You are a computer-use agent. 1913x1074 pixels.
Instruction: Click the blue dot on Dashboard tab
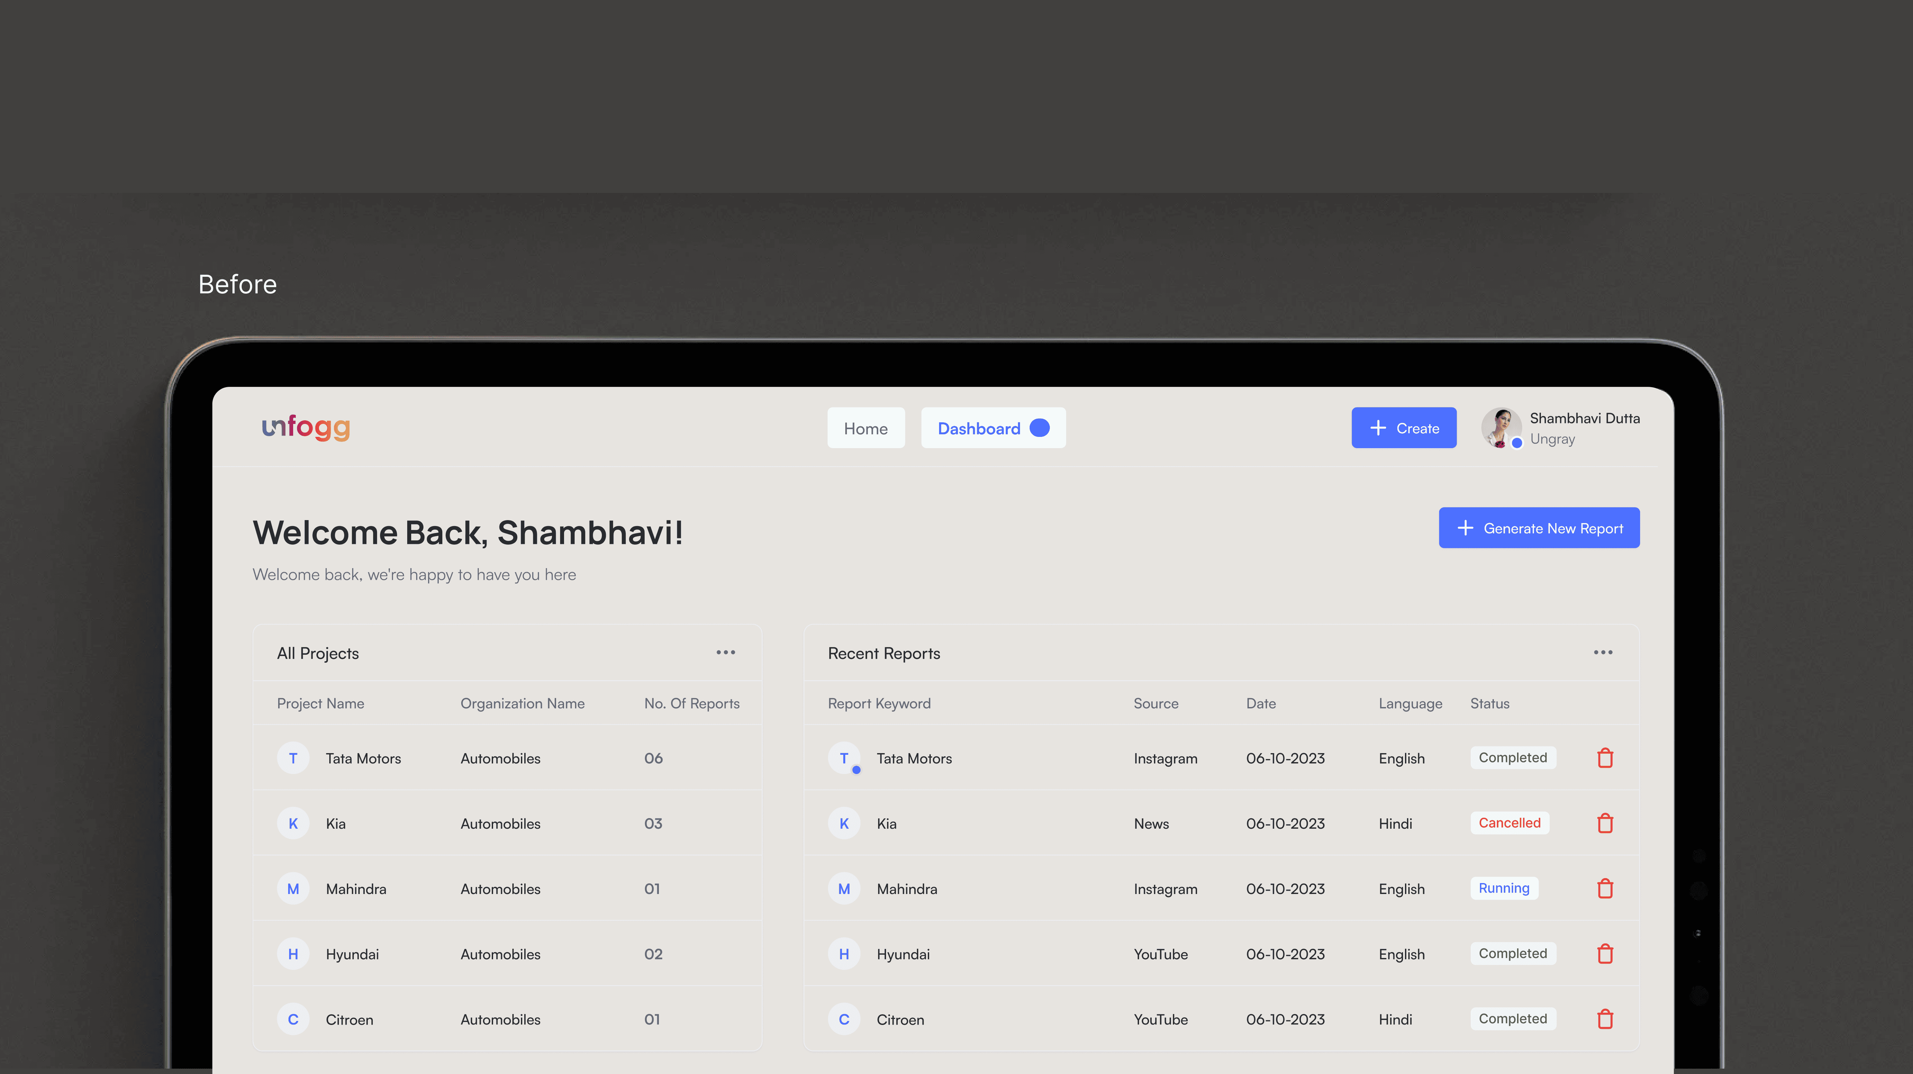pyautogui.click(x=1040, y=428)
